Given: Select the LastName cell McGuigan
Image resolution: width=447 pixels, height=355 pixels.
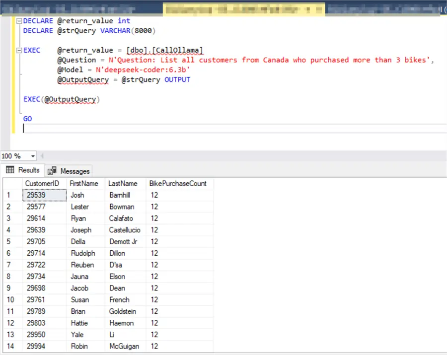Looking at the screenshot, I should tap(125, 347).
